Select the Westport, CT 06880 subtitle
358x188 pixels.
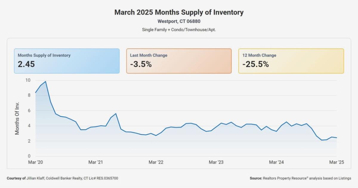179,21
